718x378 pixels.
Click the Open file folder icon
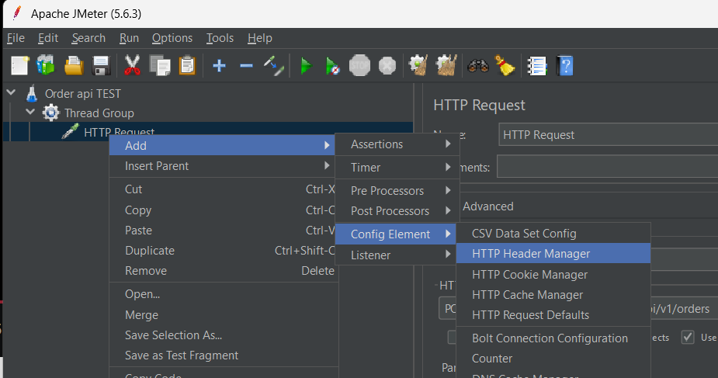74,66
